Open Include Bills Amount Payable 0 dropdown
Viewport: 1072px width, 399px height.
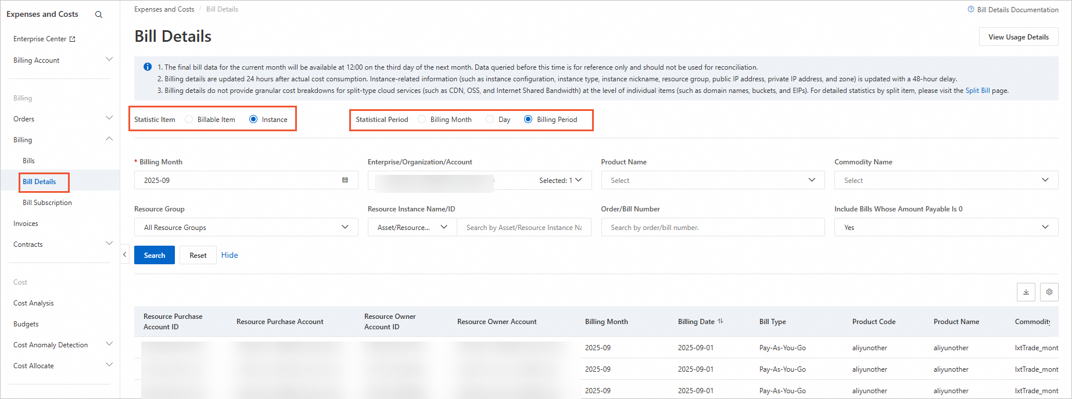[946, 227]
